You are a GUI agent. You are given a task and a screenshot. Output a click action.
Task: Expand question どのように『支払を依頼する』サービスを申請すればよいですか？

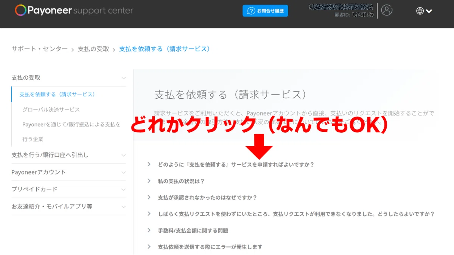click(x=231, y=165)
